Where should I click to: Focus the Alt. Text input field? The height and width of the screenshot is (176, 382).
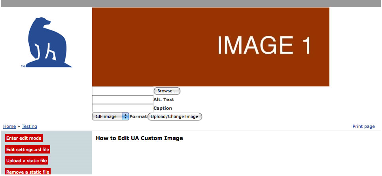(x=123, y=100)
